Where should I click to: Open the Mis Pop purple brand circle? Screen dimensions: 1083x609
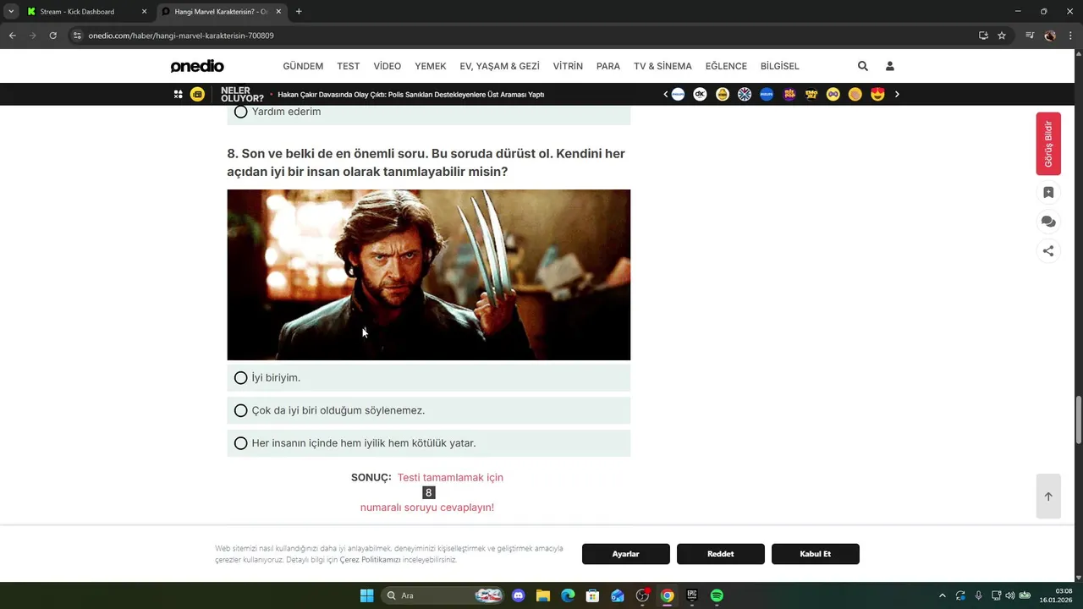[x=789, y=95]
